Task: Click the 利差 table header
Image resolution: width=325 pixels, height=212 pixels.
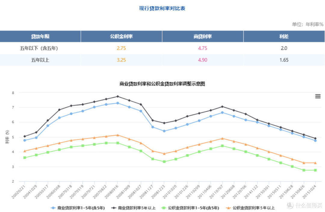Action: (284, 37)
